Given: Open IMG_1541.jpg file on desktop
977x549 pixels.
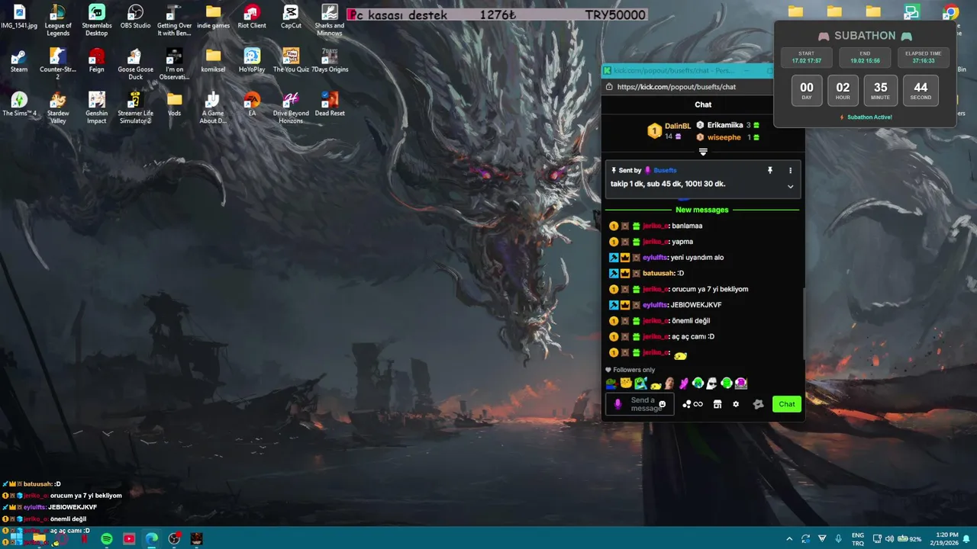Looking at the screenshot, I should tap(19, 17).
